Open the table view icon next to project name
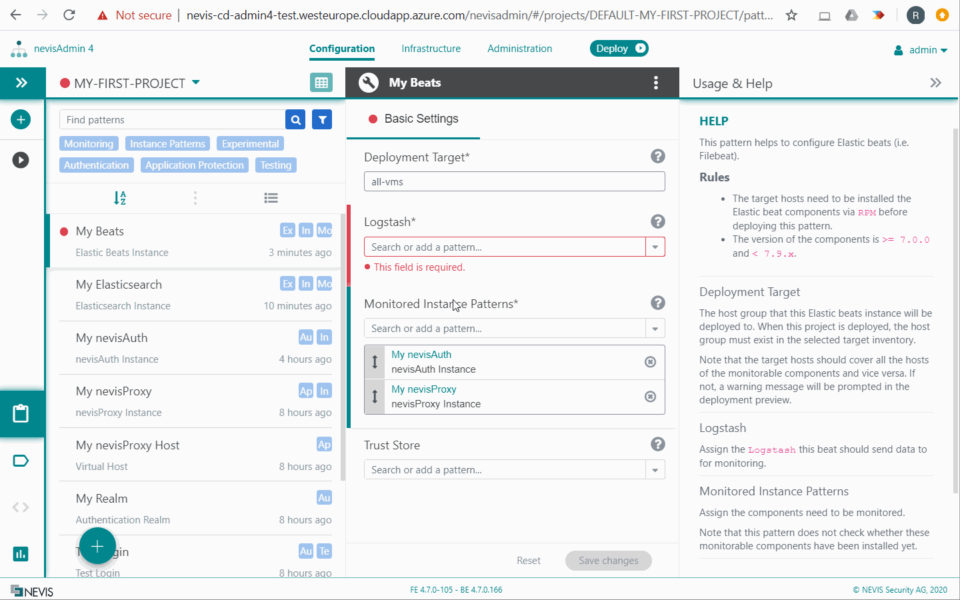Image resolution: width=960 pixels, height=600 pixels. tap(321, 83)
